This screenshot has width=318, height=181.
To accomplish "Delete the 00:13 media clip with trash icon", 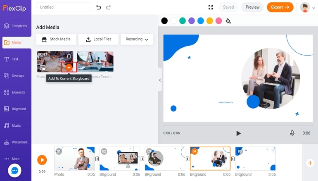I will (69, 56).
